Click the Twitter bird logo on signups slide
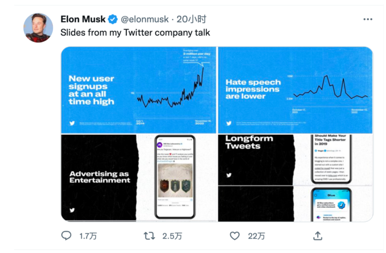 click(72, 123)
